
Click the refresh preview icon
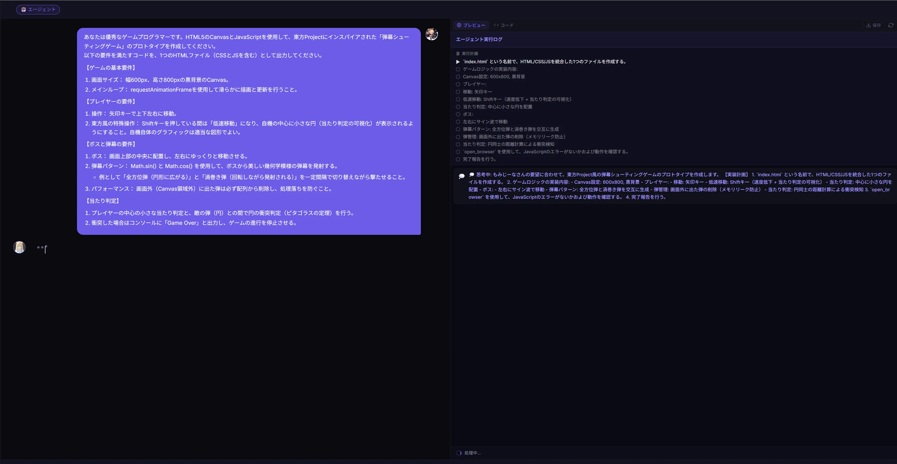[x=890, y=25]
